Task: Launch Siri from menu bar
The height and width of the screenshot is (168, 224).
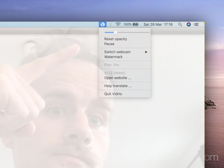Action: pos(189,24)
